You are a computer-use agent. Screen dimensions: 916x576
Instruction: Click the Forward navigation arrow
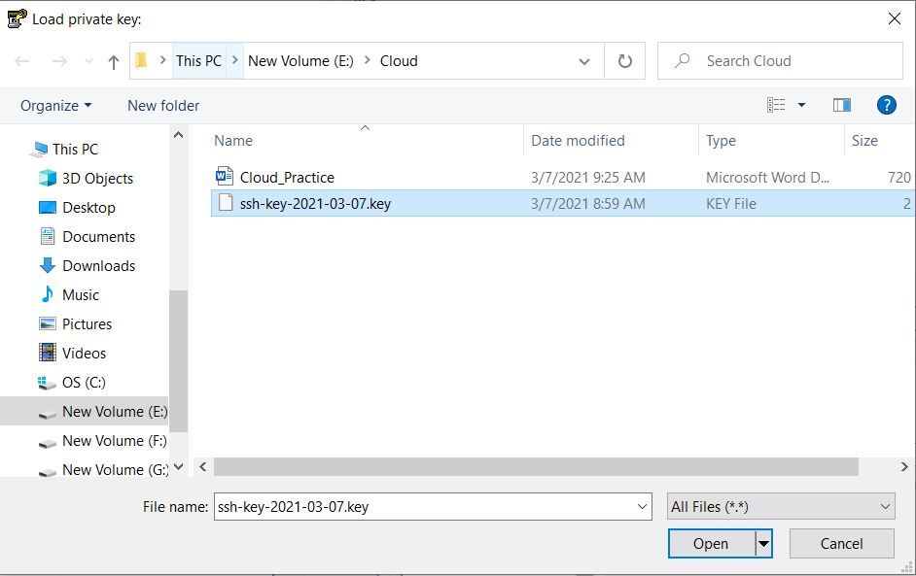(59, 60)
